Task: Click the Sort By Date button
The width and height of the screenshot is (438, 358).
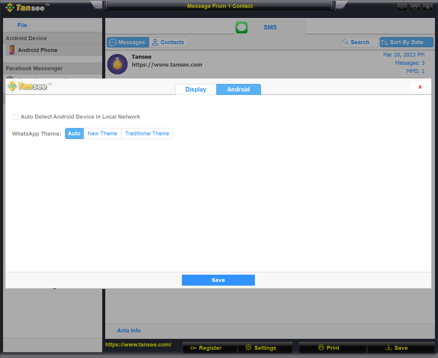Action: tap(407, 42)
